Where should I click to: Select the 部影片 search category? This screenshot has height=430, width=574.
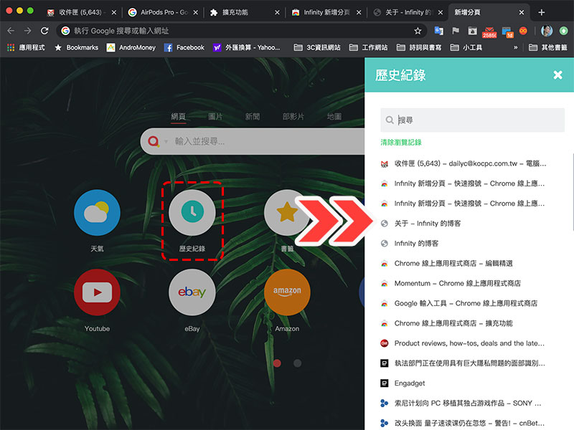[293, 117]
